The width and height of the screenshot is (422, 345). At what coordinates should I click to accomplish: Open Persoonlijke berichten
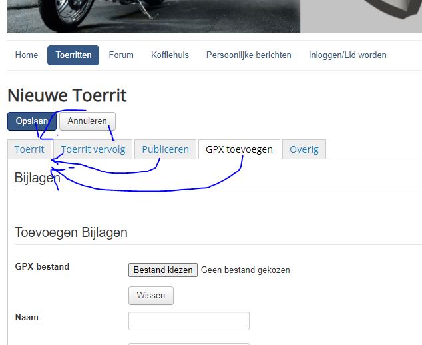click(249, 55)
